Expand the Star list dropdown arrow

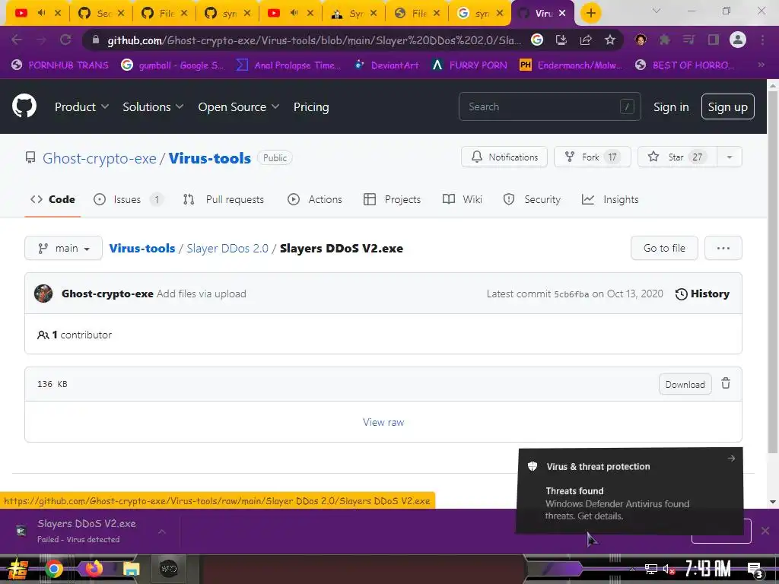pos(730,157)
